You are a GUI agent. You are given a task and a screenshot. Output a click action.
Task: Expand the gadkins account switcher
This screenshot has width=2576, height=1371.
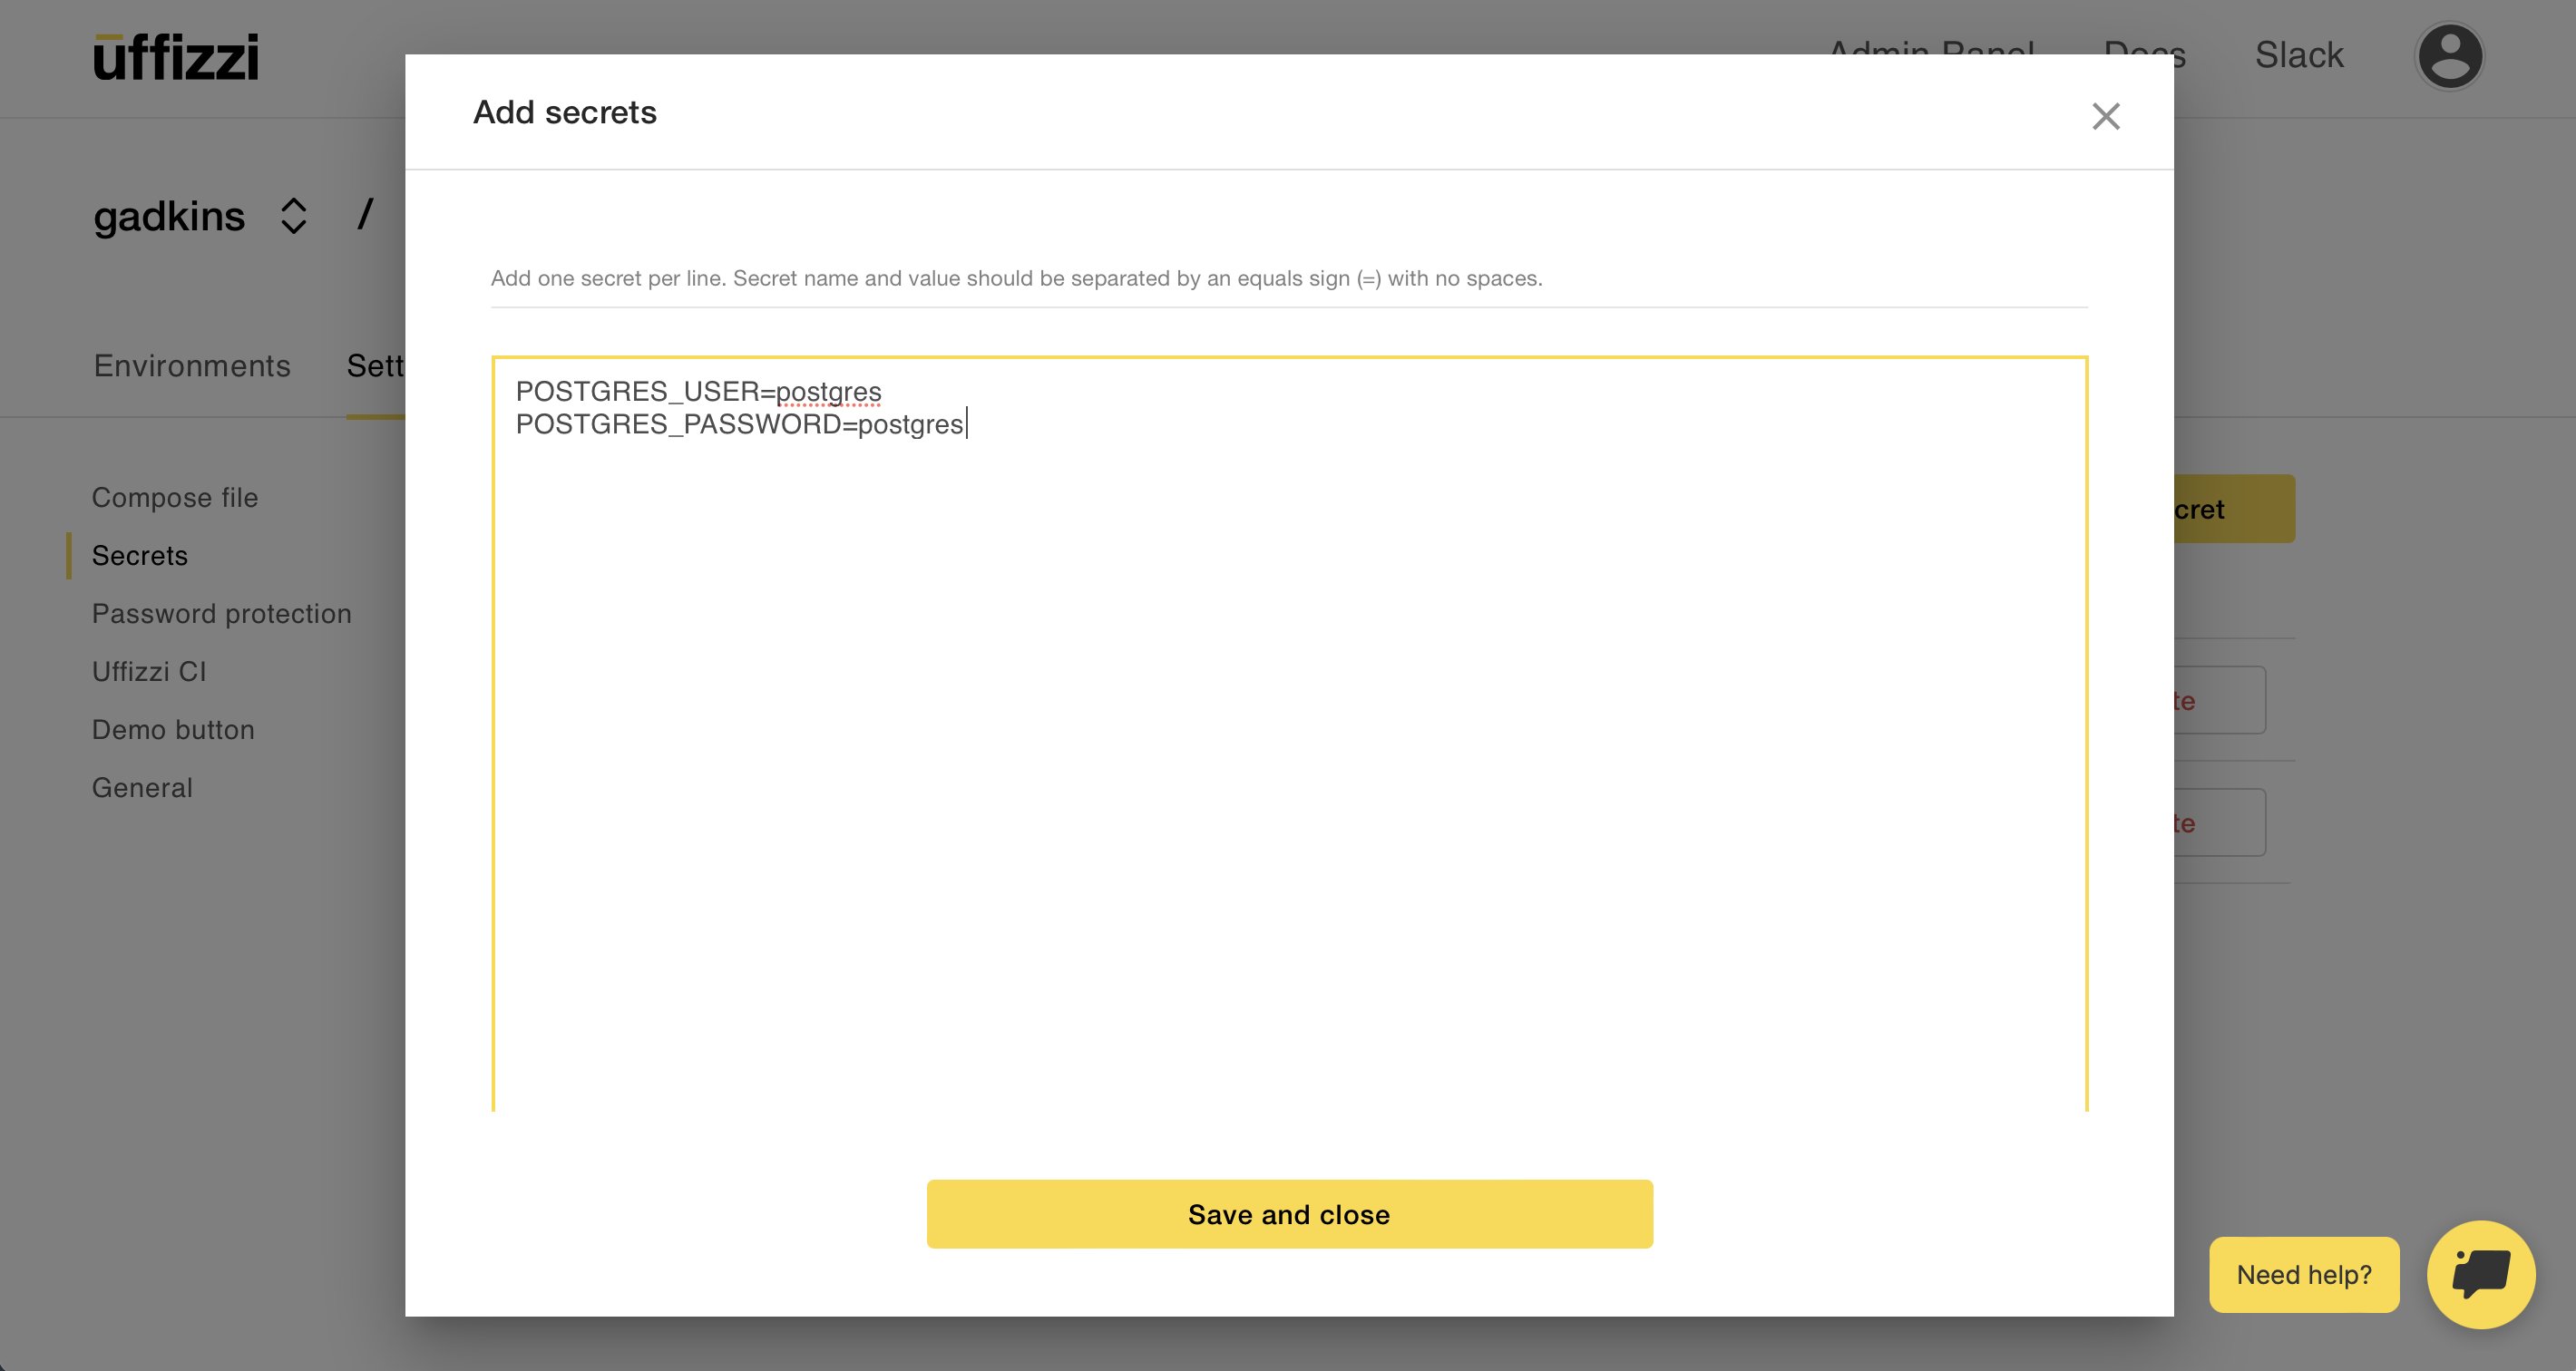[293, 216]
